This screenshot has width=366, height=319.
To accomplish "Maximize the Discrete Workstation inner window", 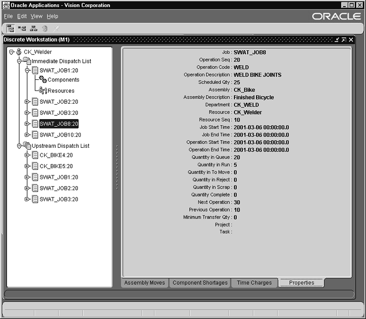I will [343, 39].
